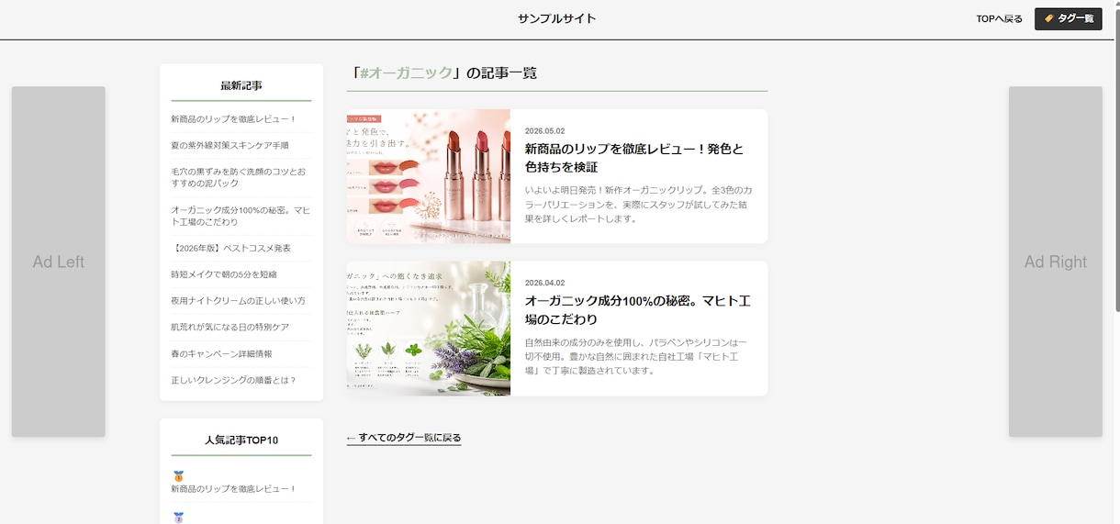Click the date 2026.04.02
Screen dimensions: 1120x524
click(545, 284)
